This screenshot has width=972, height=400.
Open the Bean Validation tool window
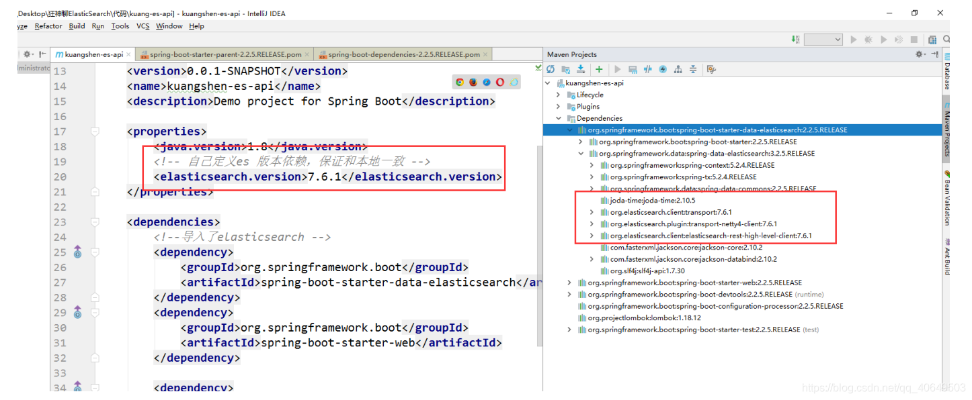point(947,197)
